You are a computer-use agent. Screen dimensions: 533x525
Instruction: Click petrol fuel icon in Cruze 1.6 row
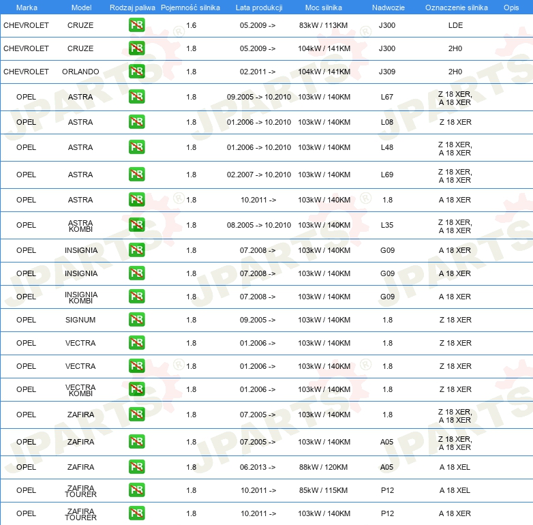136,25
